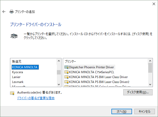Viewport: 158px width, 117px height.
Task: Cancel the wizard with キャンセル
Action: (x=144, y=111)
